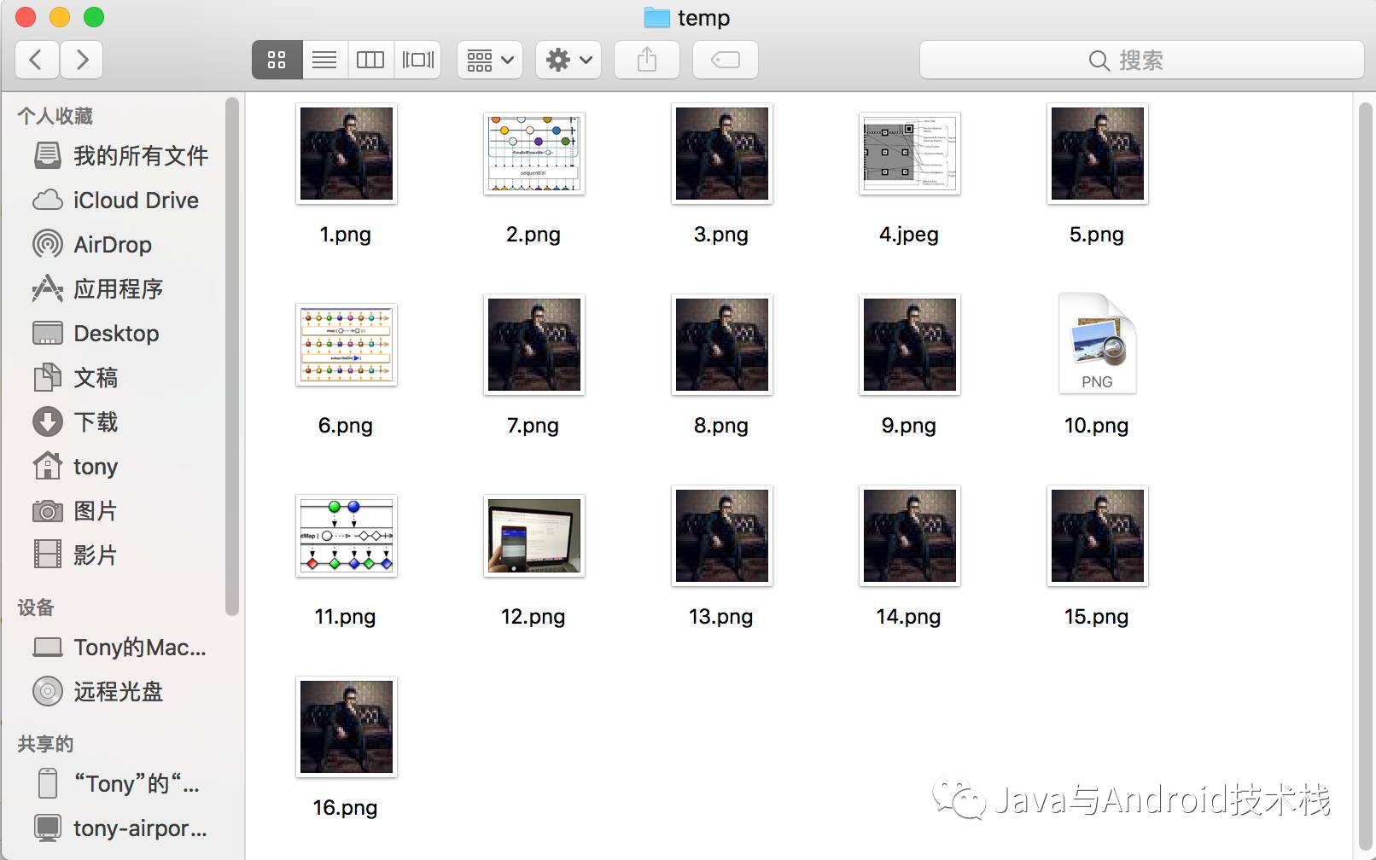This screenshot has height=860, width=1376.
Task: Select the 4.jpeg thumbnail
Action: point(910,154)
